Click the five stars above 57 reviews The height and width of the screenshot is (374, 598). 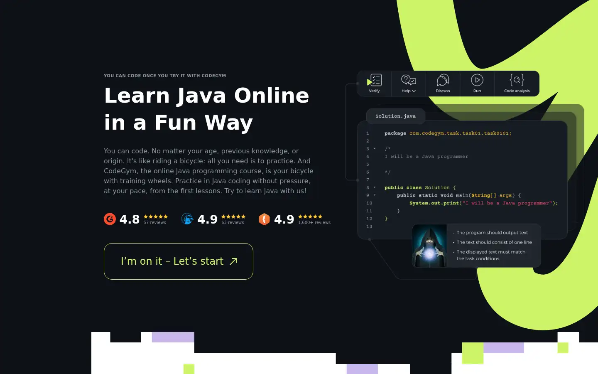156,217
